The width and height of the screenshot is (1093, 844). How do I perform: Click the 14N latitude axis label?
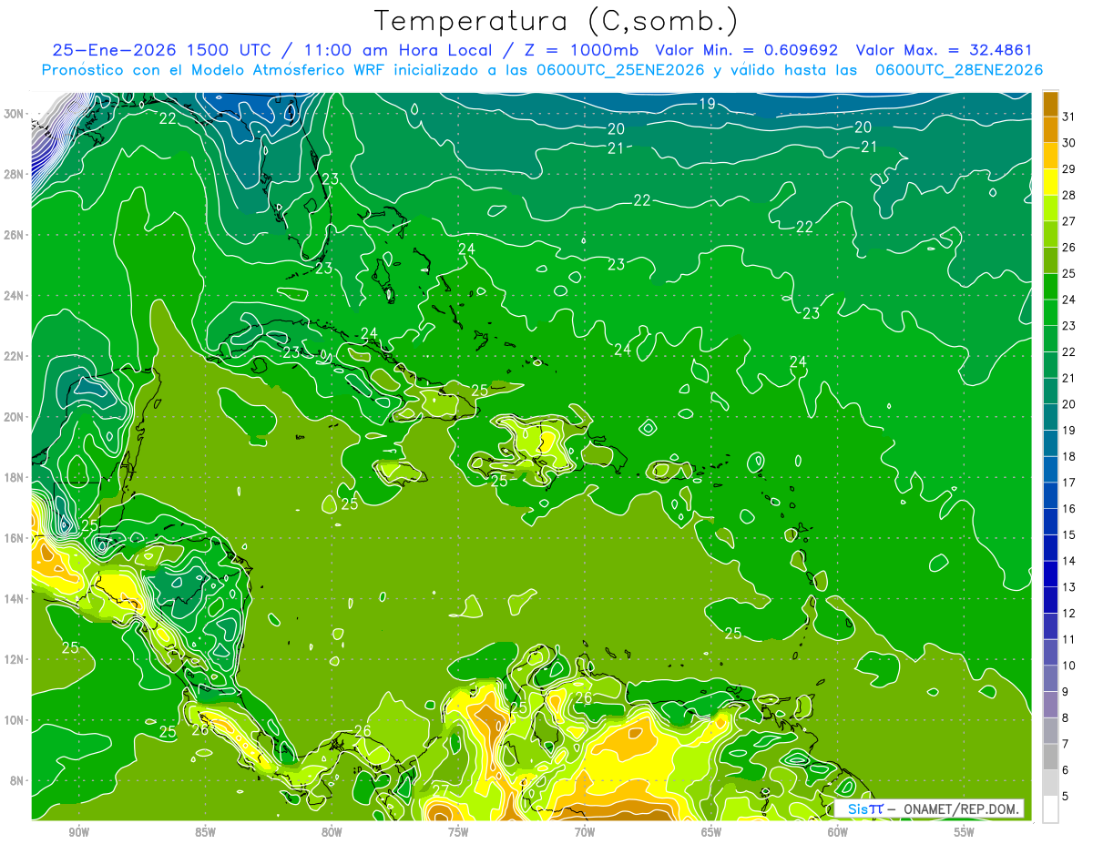pyautogui.click(x=15, y=599)
